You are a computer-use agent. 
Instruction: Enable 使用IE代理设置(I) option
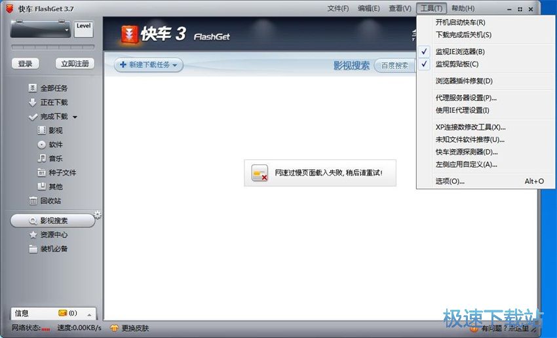[x=463, y=111]
